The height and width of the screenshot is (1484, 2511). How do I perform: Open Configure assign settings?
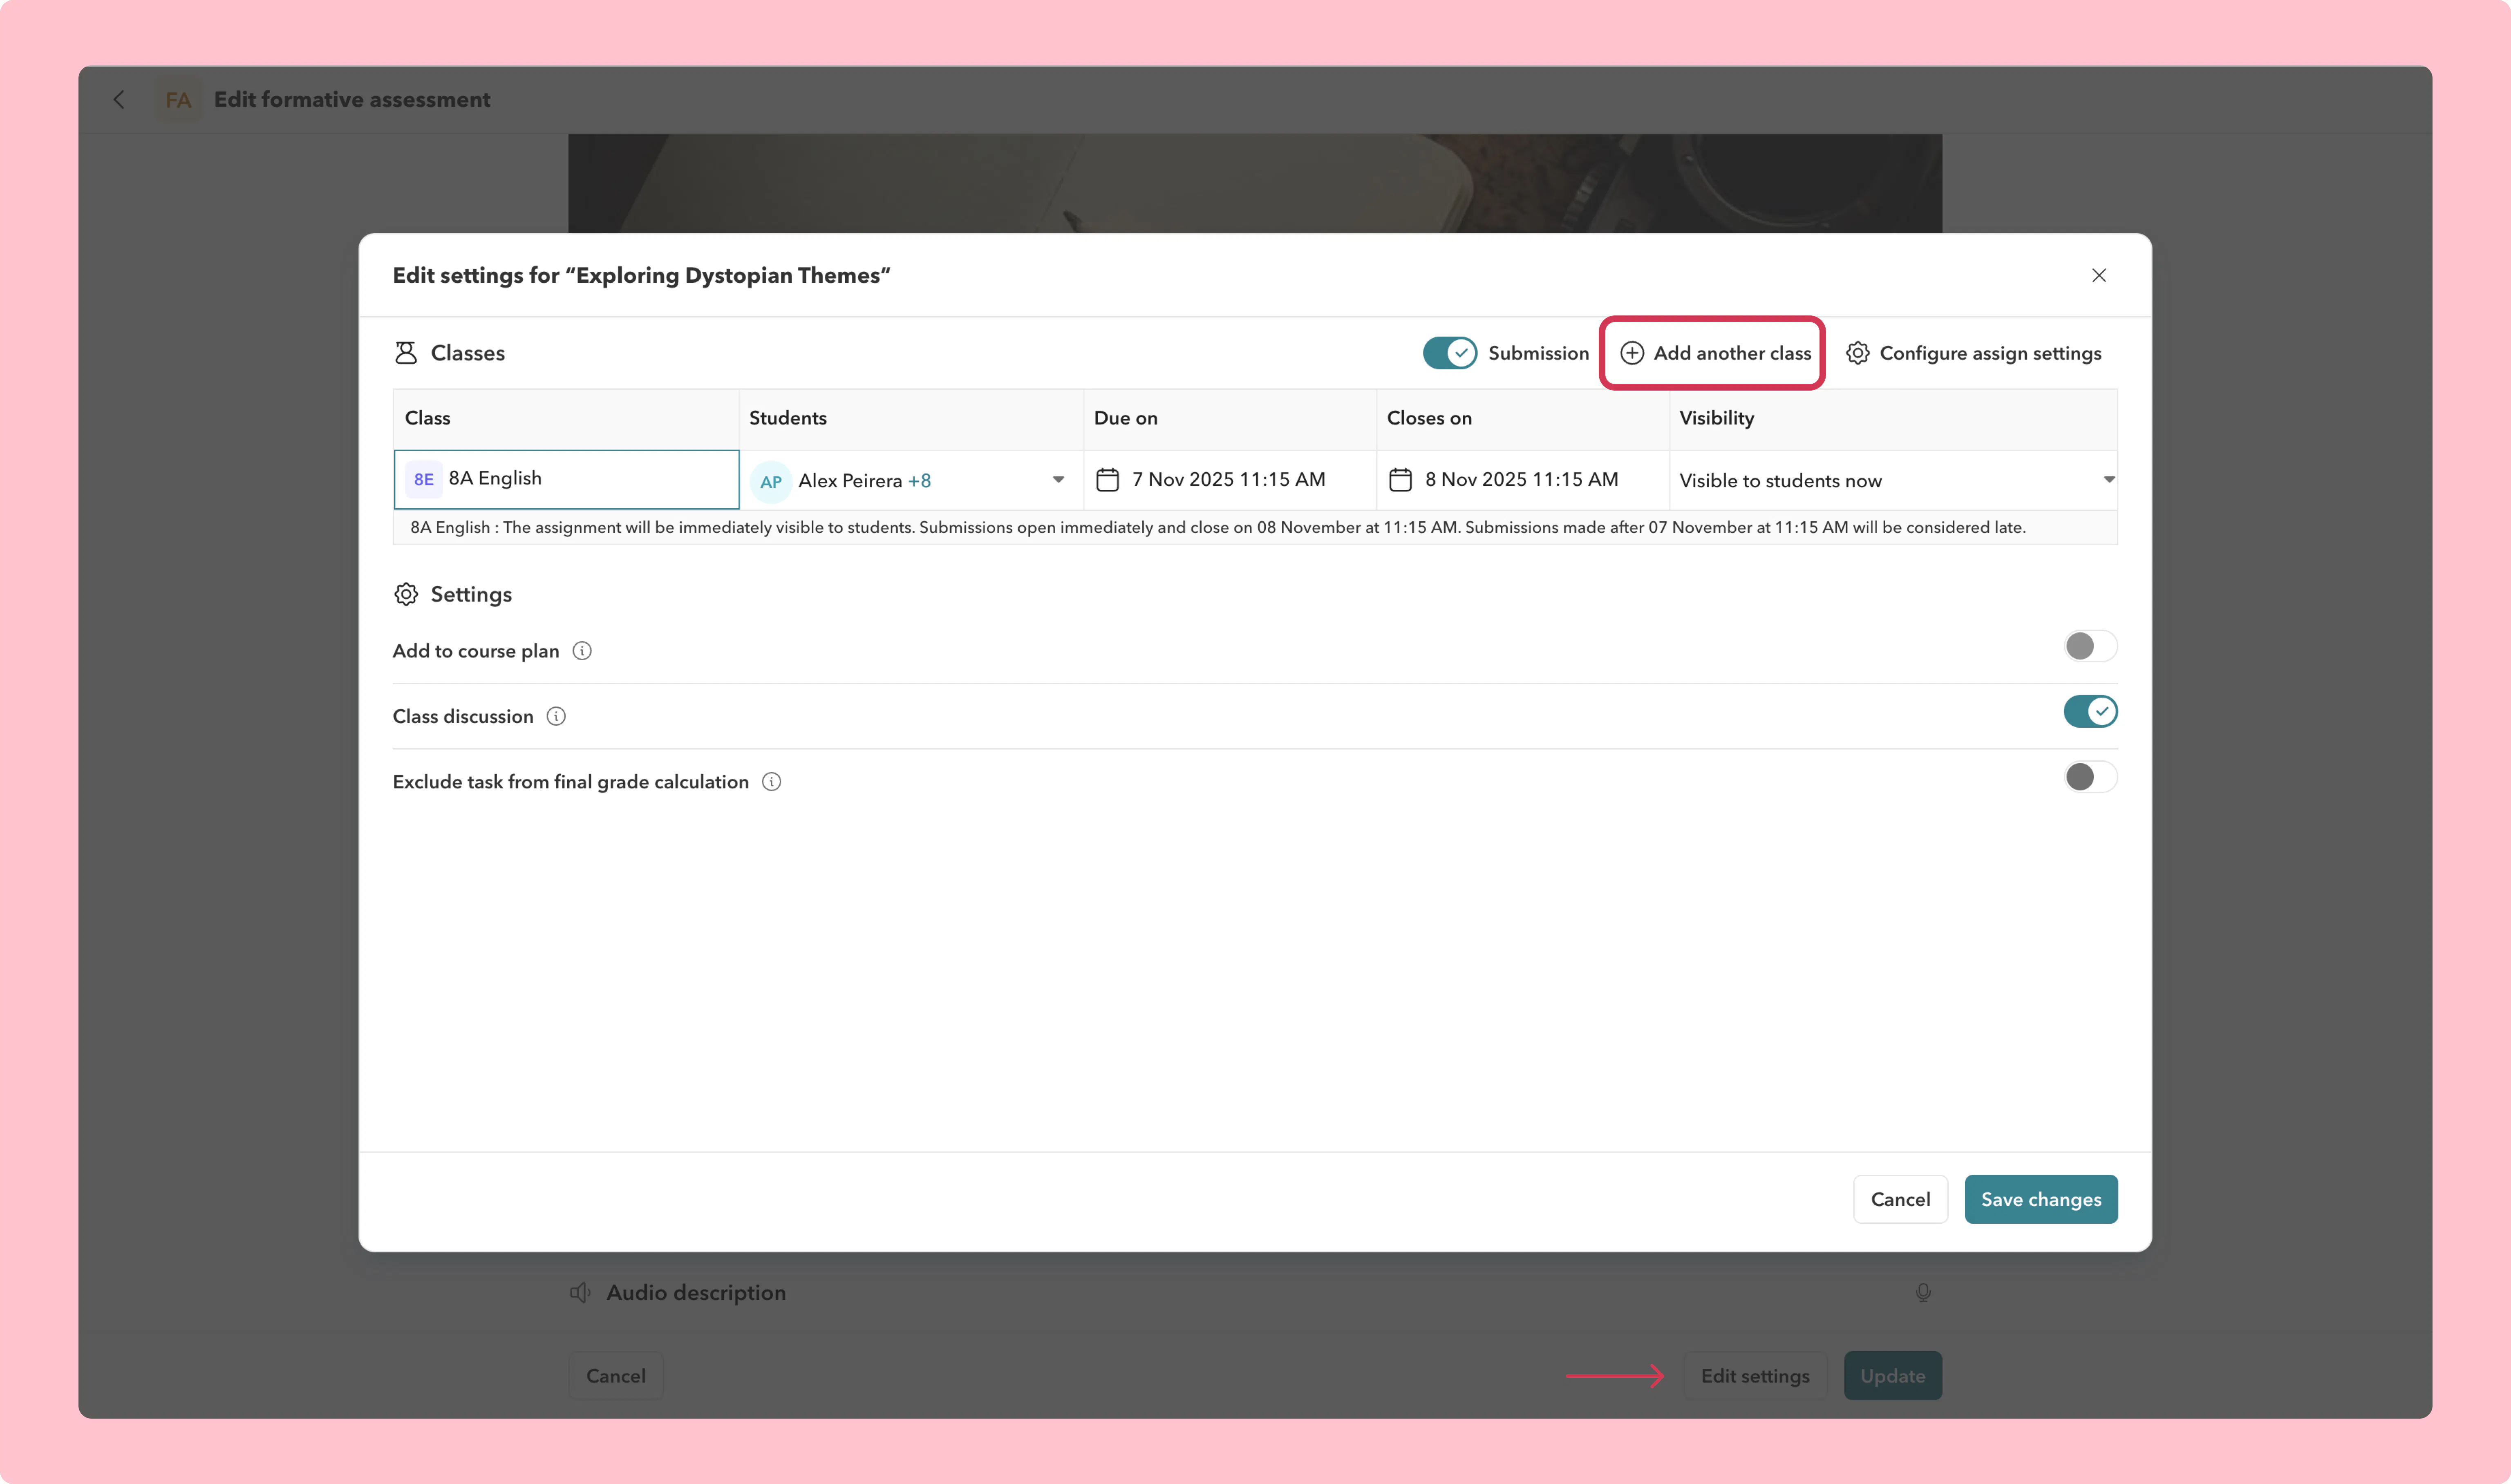pyautogui.click(x=1973, y=353)
